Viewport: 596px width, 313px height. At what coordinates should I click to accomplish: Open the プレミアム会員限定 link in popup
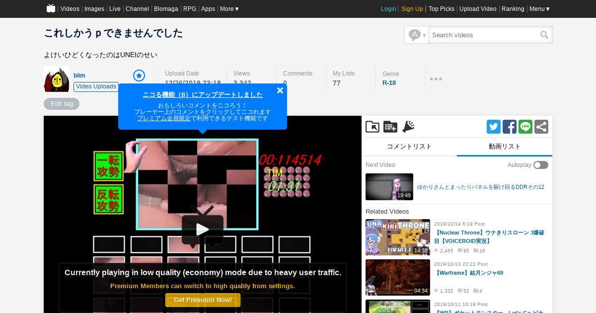pyautogui.click(x=164, y=118)
